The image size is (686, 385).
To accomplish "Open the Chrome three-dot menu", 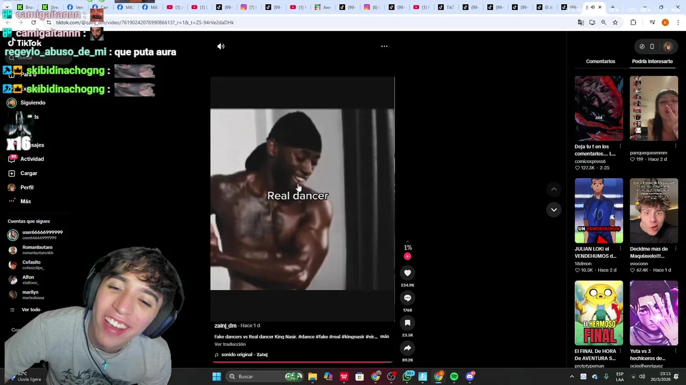I will tap(678, 22).
